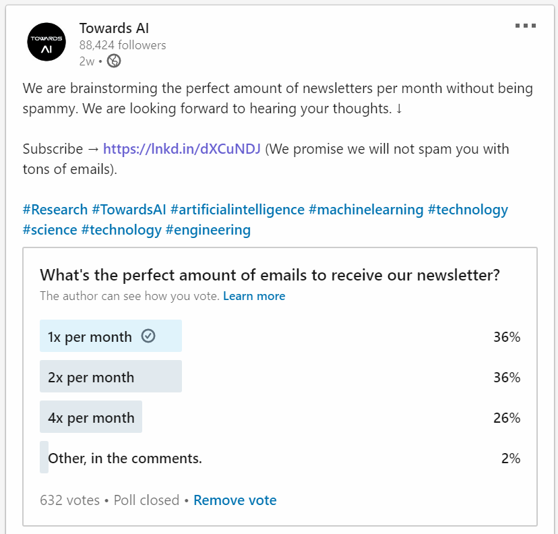Screen dimensions: 558x534
Task: Open the three-dot post options menu
Action: pyautogui.click(x=525, y=26)
